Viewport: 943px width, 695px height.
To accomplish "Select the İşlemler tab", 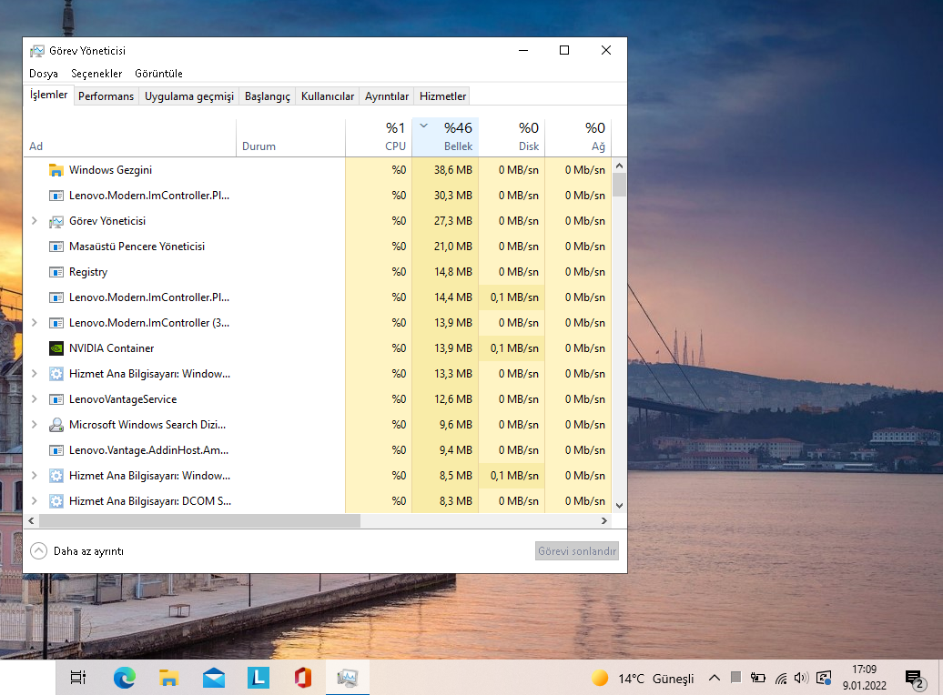I will (49, 95).
